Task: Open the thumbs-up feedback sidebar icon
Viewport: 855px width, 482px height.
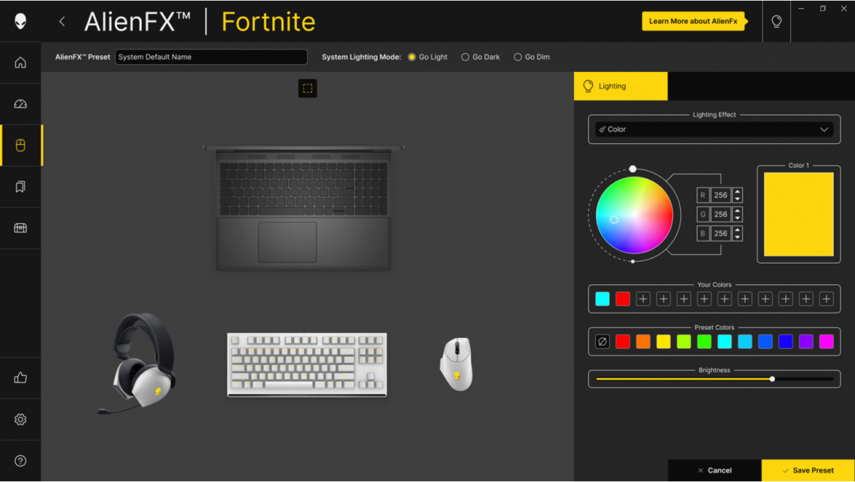Action: tap(20, 378)
